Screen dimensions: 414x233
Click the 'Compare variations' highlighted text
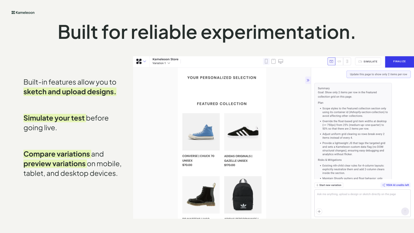click(x=57, y=154)
